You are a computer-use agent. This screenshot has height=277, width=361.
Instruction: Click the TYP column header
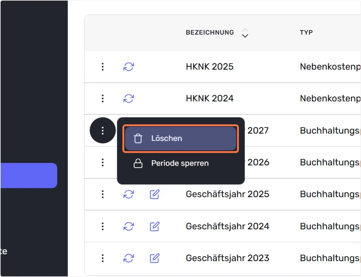(x=306, y=33)
